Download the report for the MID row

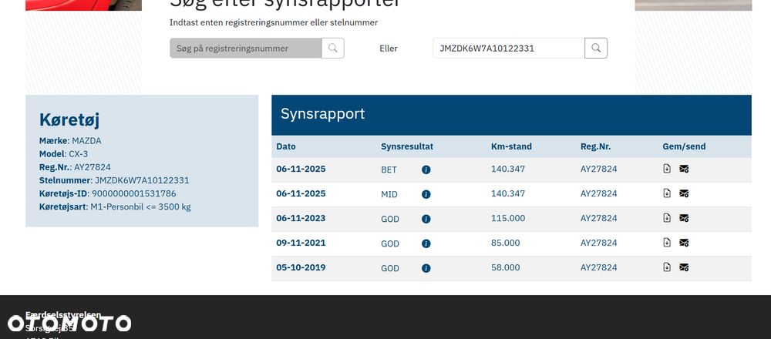pos(667,193)
